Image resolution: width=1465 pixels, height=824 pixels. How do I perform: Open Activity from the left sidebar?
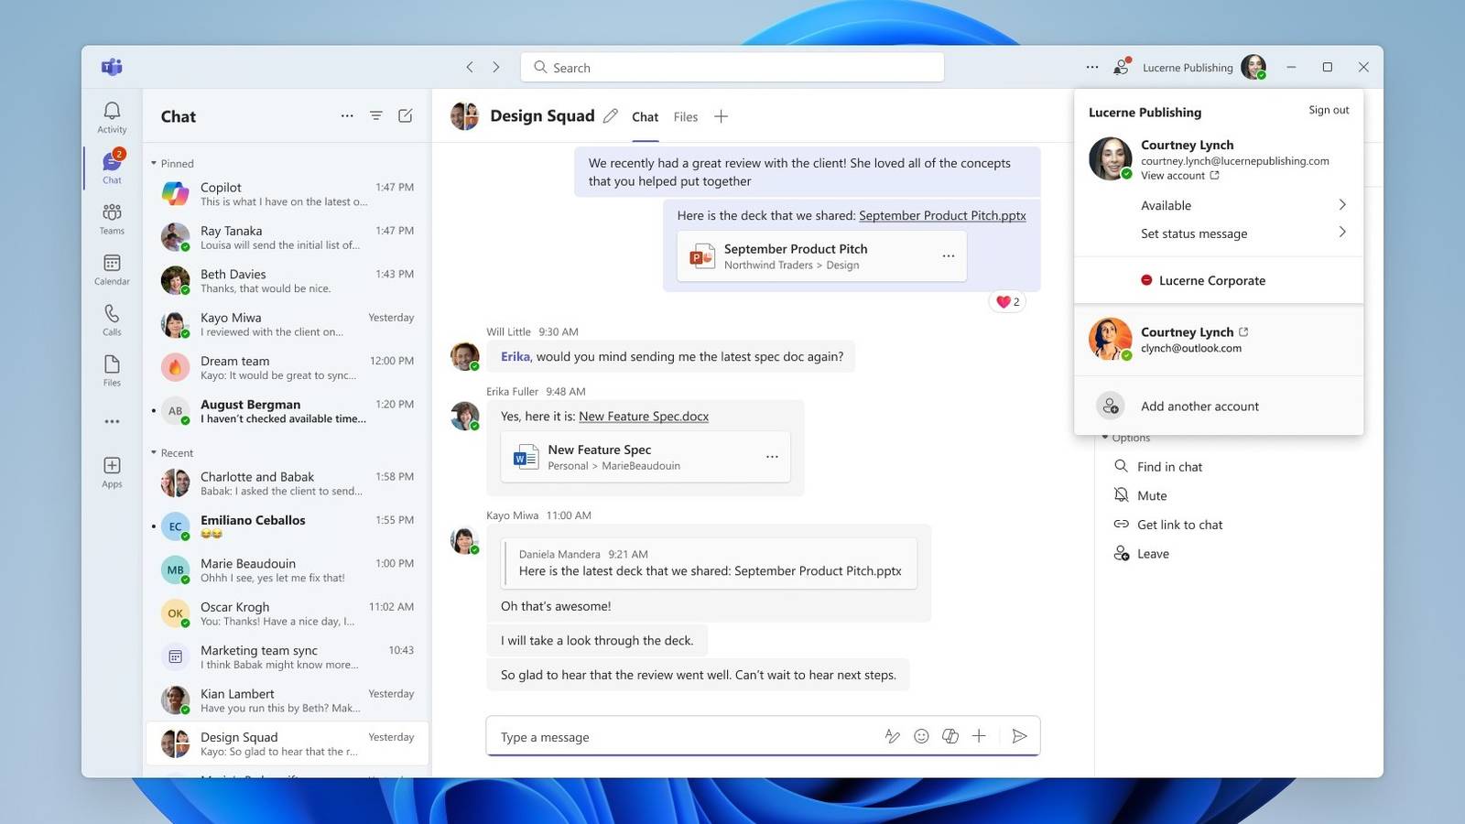click(111, 117)
